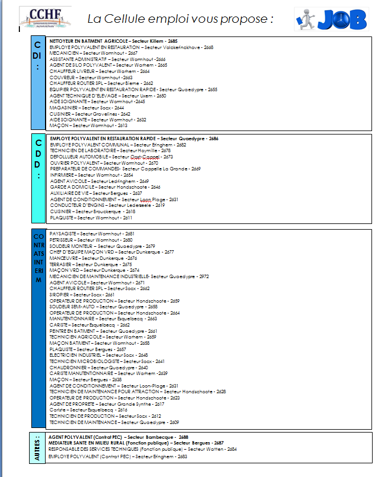Select 'CONDUCTEUR D'ENGINS' Lederzeele line
This screenshot has width=388, height=477.
[107, 206]
